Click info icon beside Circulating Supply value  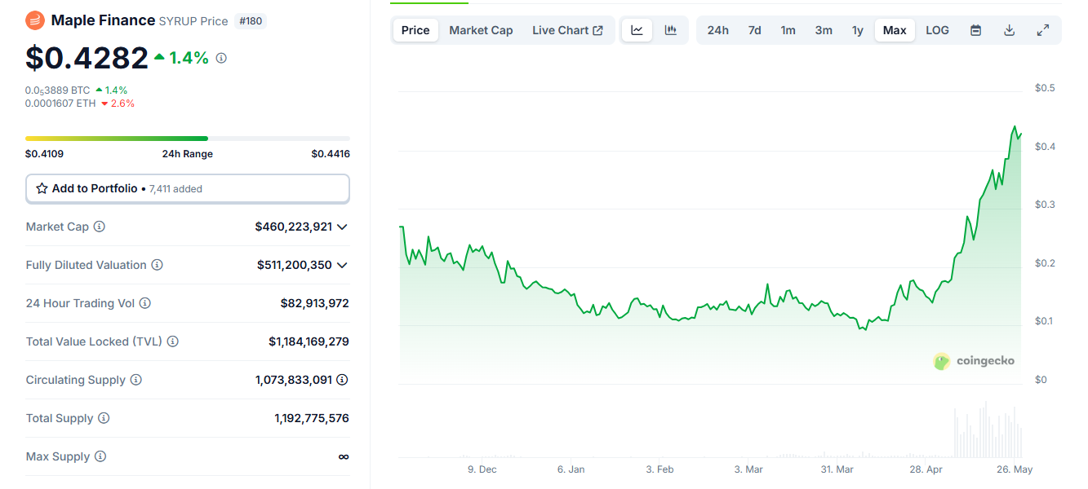[343, 380]
